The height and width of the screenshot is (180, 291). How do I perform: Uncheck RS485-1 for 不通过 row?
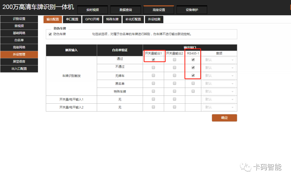click(x=193, y=68)
